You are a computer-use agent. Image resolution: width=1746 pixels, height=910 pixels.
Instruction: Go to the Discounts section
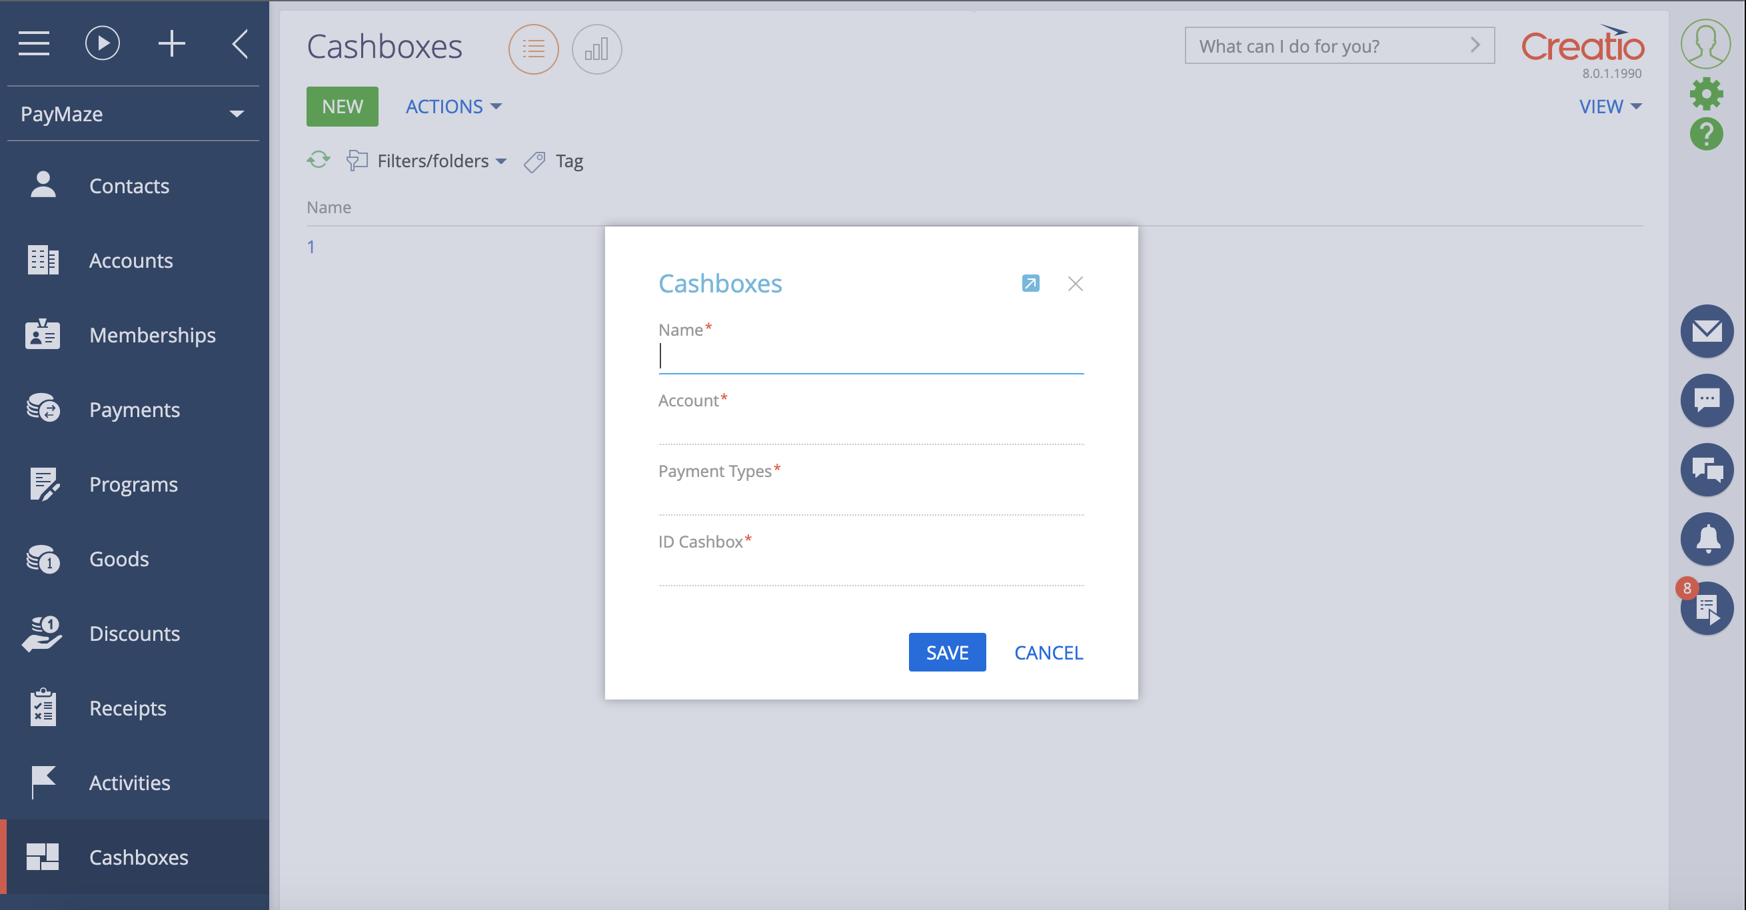point(134,633)
